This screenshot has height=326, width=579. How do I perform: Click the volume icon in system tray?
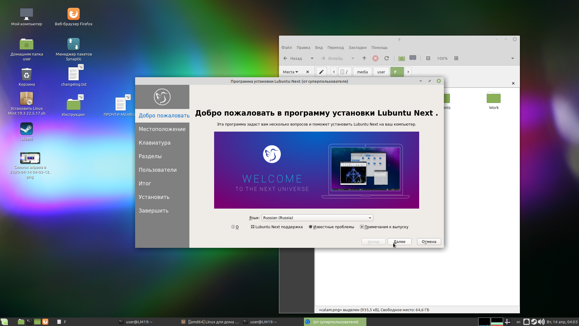[x=542, y=322]
